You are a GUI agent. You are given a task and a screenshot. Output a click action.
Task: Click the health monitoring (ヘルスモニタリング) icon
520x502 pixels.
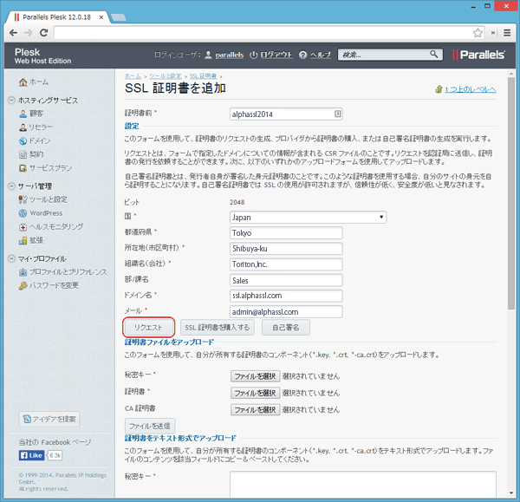pos(23,227)
